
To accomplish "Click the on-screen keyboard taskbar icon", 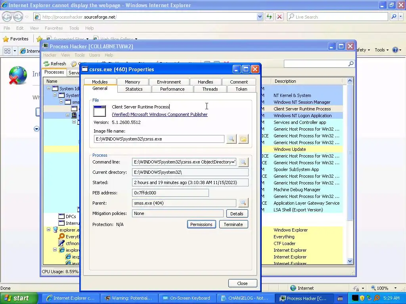I will click(340, 298).
